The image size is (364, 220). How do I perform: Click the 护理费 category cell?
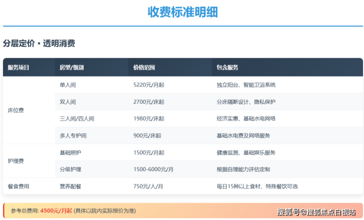(16, 161)
